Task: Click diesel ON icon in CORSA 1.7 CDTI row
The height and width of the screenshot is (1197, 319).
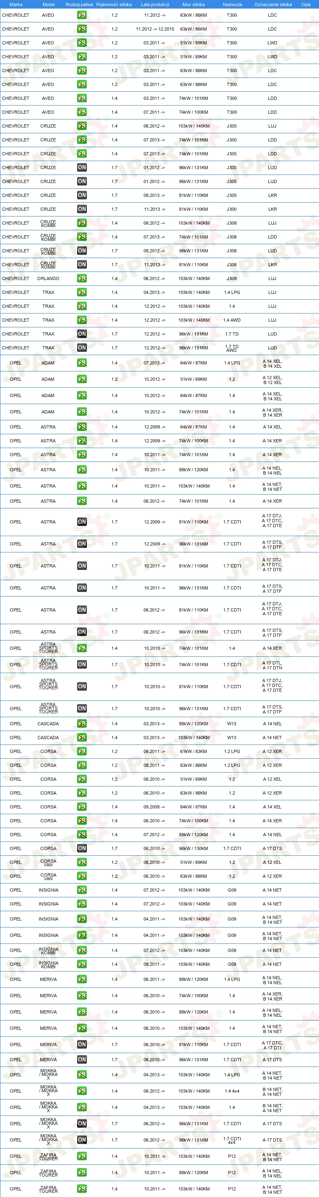Action: [82, 848]
